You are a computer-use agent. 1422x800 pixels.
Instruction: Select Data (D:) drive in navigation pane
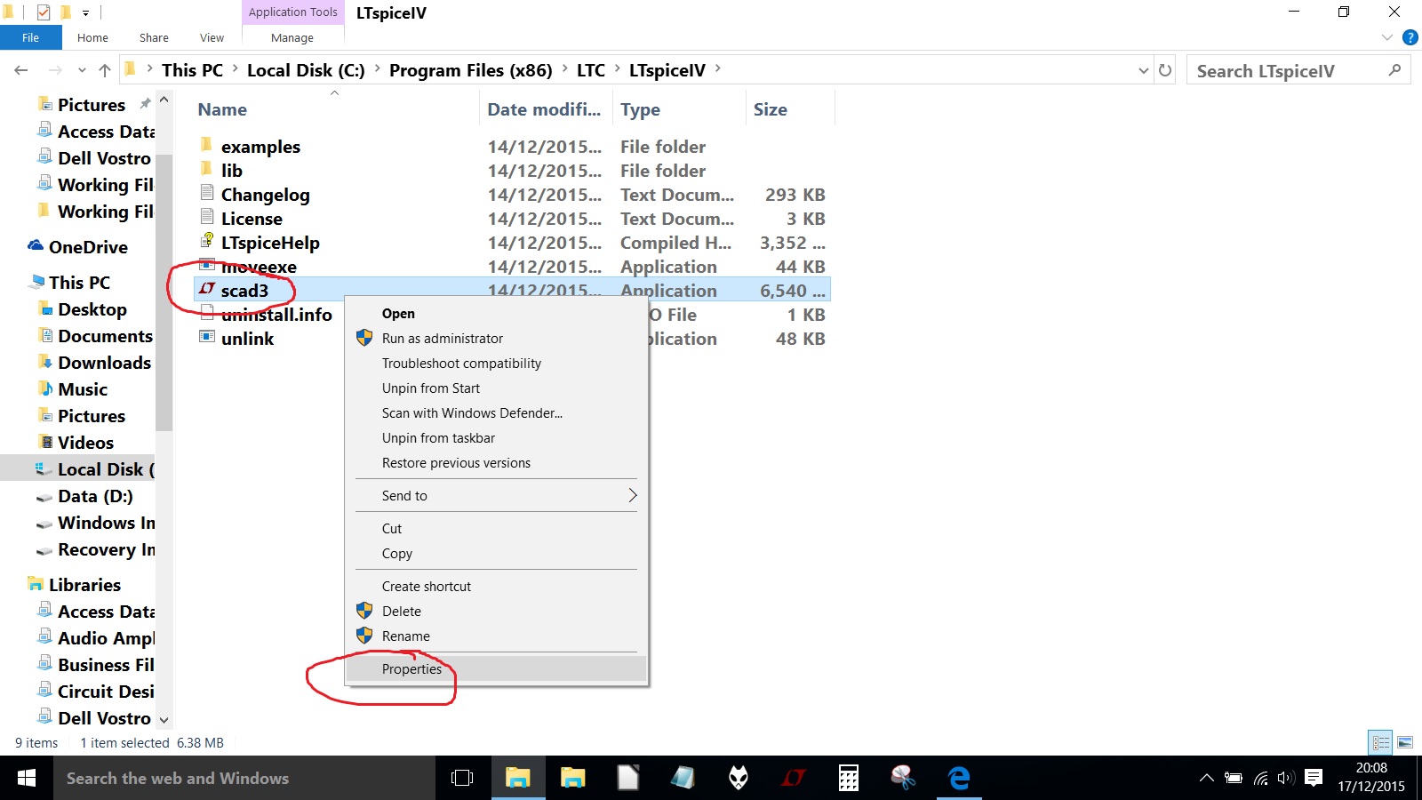95,496
